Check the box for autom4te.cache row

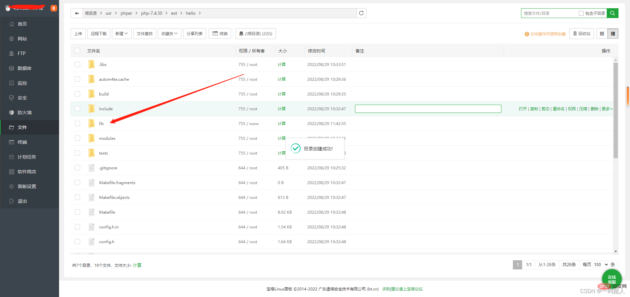click(77, 79)
